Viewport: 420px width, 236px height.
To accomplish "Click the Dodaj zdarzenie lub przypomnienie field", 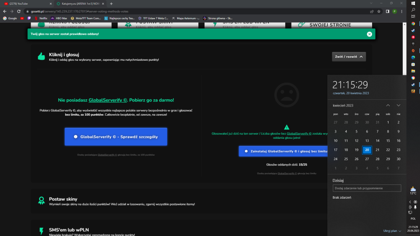I will pos(367,188).
